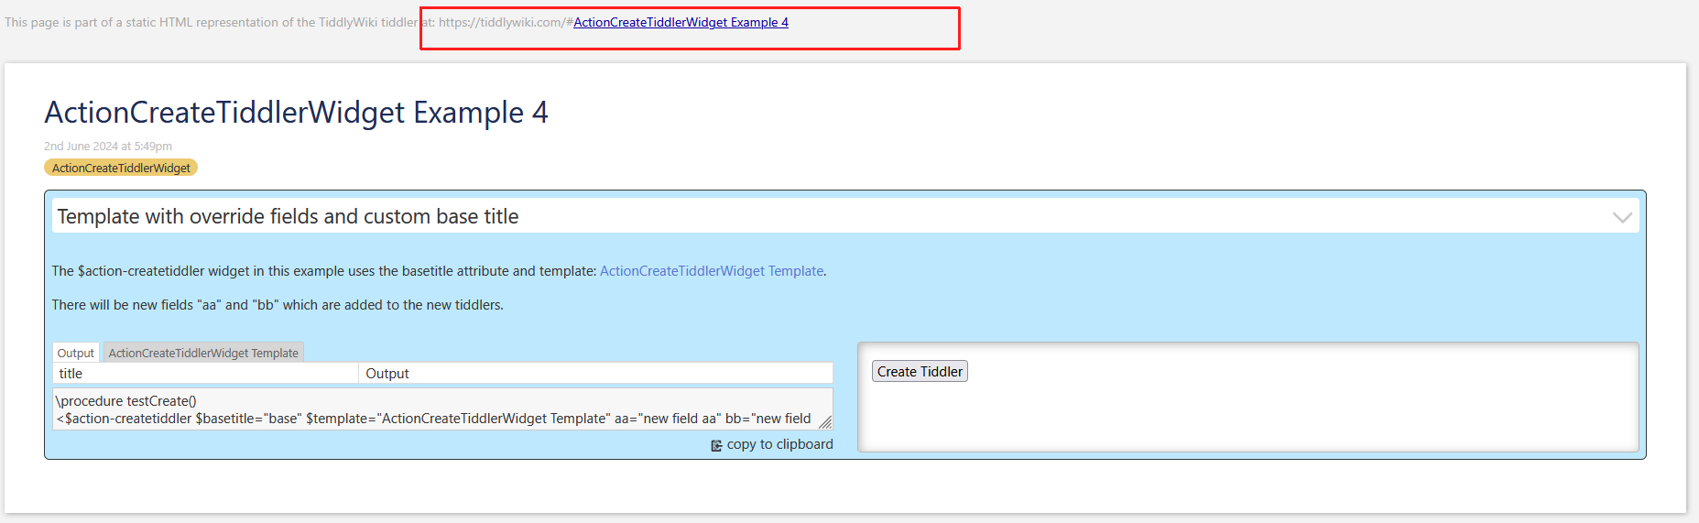Screen dimensions: 1699x523
Task: Open the ActionCreateTiddlerWidget tag pill
Action: click(121, 168)
